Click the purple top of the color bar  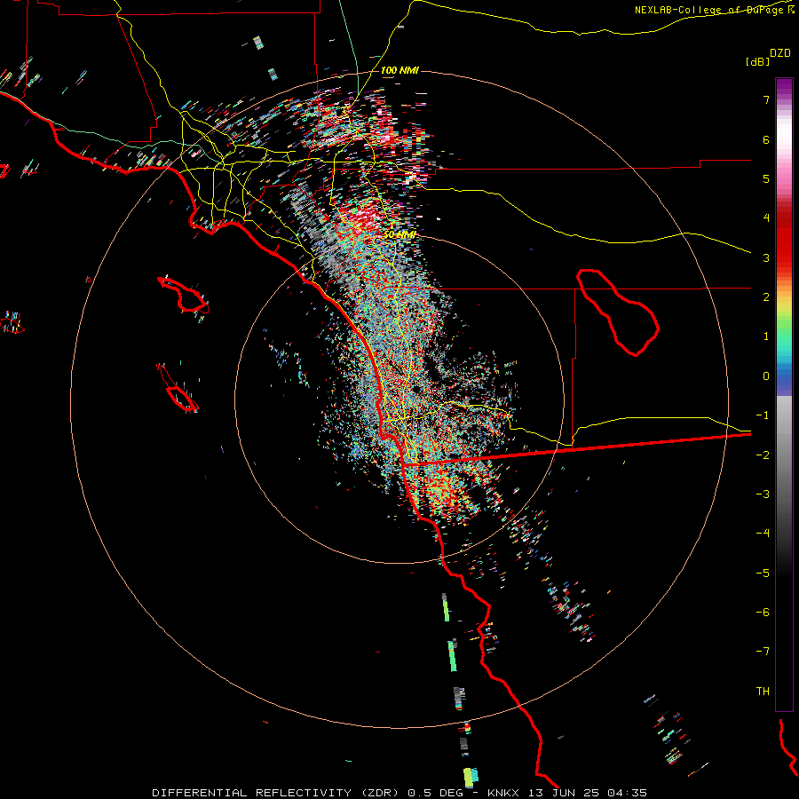(784, 87)
